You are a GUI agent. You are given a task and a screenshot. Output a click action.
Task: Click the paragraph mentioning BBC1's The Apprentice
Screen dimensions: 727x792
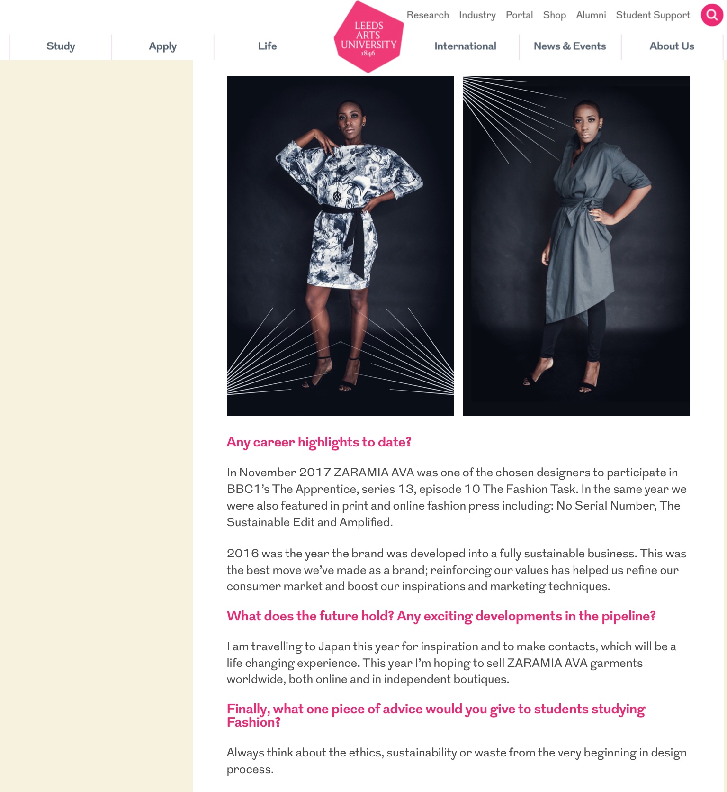coord(457,497)
